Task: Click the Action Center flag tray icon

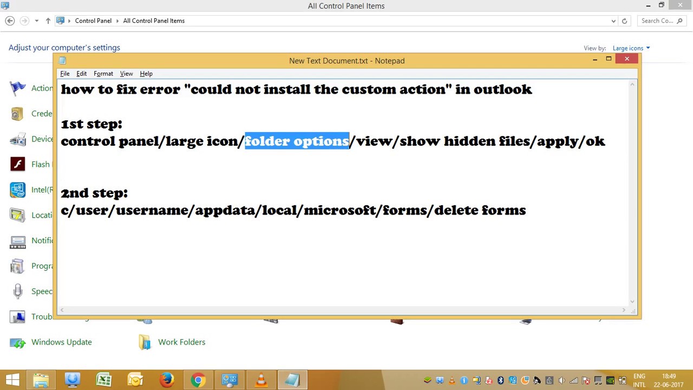Action: pos(586,380)
